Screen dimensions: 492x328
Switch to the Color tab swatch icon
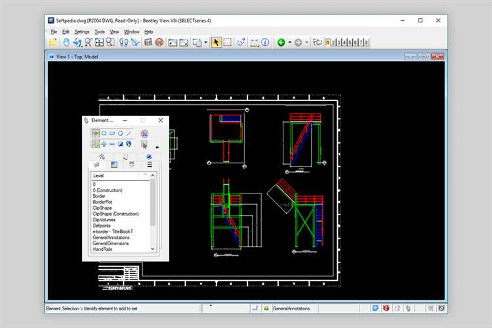point(114,165)
